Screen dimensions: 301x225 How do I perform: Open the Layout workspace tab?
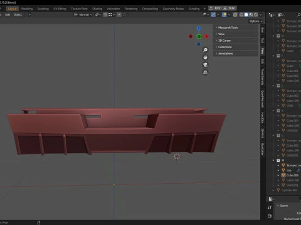pos(13,9)
